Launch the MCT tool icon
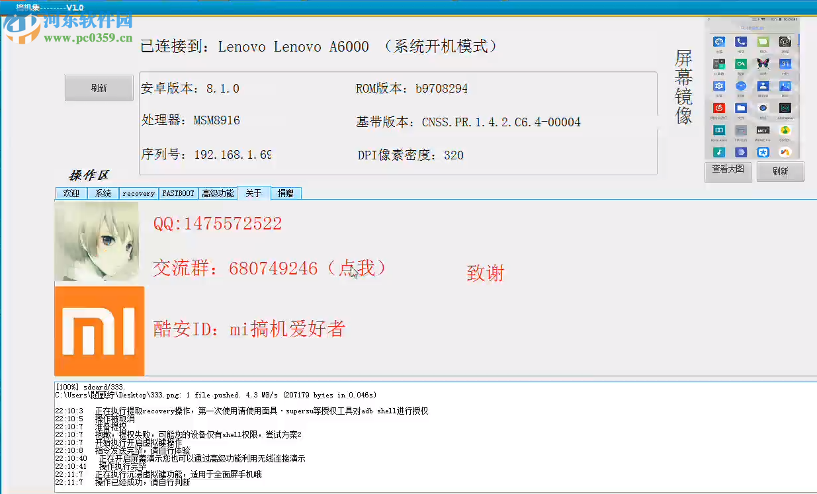The width and height of the screenshot is (817, 494). pyautogui.click(x=763, y=130)
